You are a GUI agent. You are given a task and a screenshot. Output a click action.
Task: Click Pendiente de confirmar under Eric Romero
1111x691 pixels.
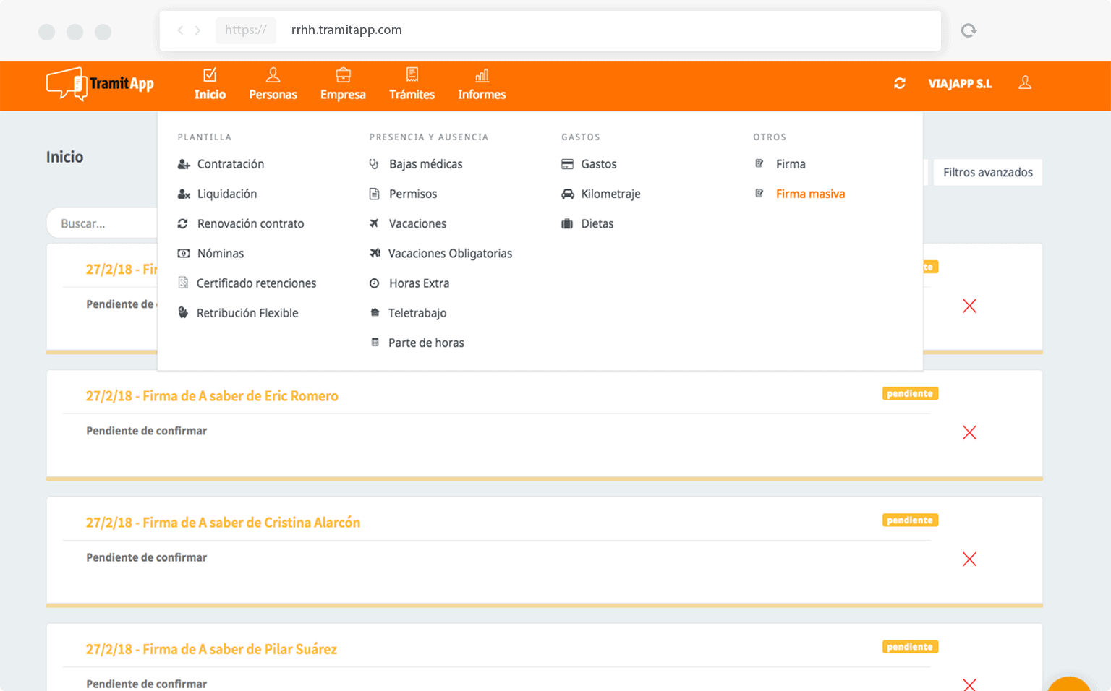pyautogui.click(x=146, y=431)
